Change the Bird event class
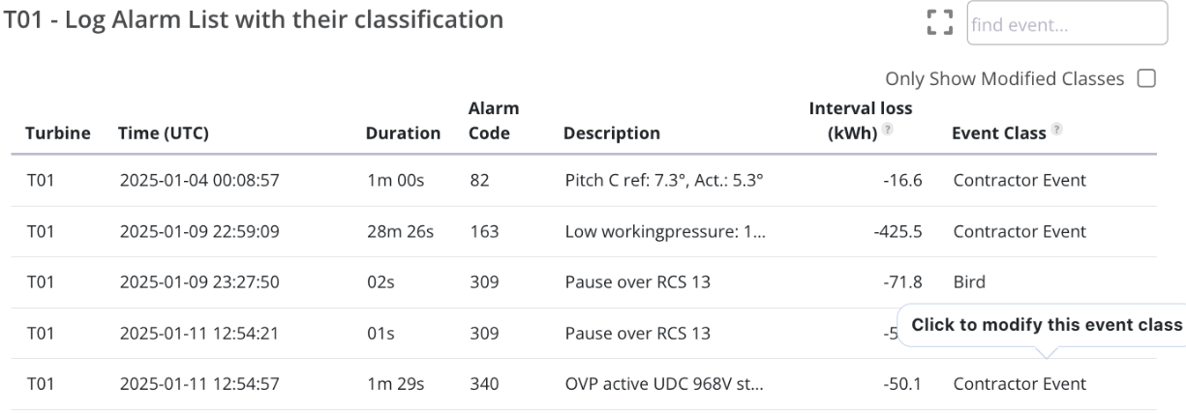The width and height of the screenshot is (1186, 414). tap(969, 282)
